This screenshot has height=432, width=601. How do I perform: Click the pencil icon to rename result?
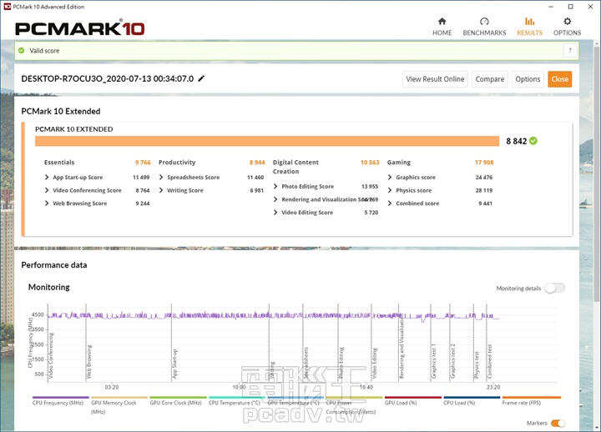[201, 79]
